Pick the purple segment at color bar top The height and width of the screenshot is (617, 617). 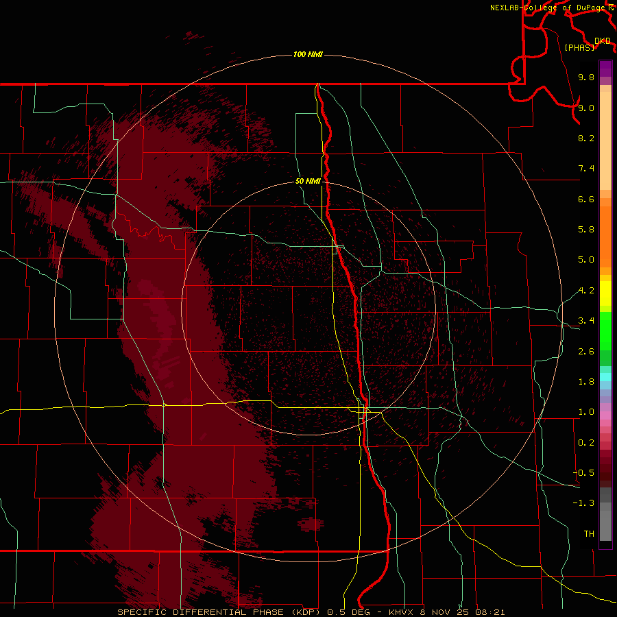click(605, 69)
